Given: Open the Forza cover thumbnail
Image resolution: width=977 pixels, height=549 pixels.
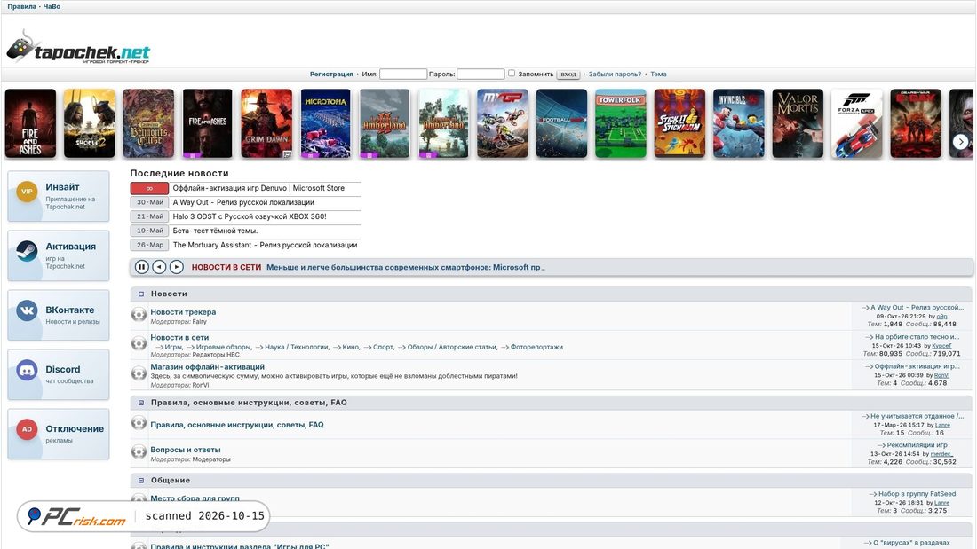Looking at the screenshot, I should pos(857,123).
